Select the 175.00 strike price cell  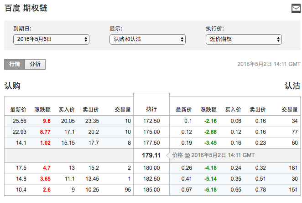(x=151, y=132)
